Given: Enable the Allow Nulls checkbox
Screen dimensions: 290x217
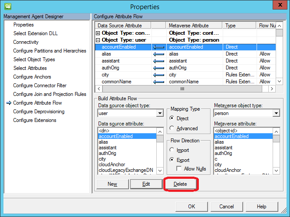Looking at the screenshot, I should (179, 168).
